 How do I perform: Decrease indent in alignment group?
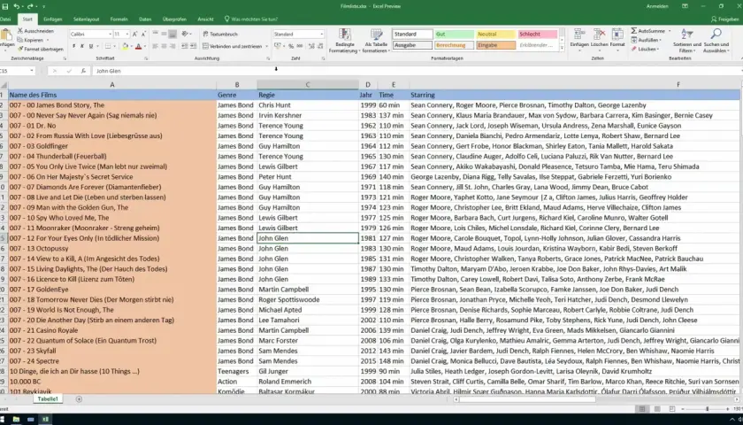click(x=185, y=46)
